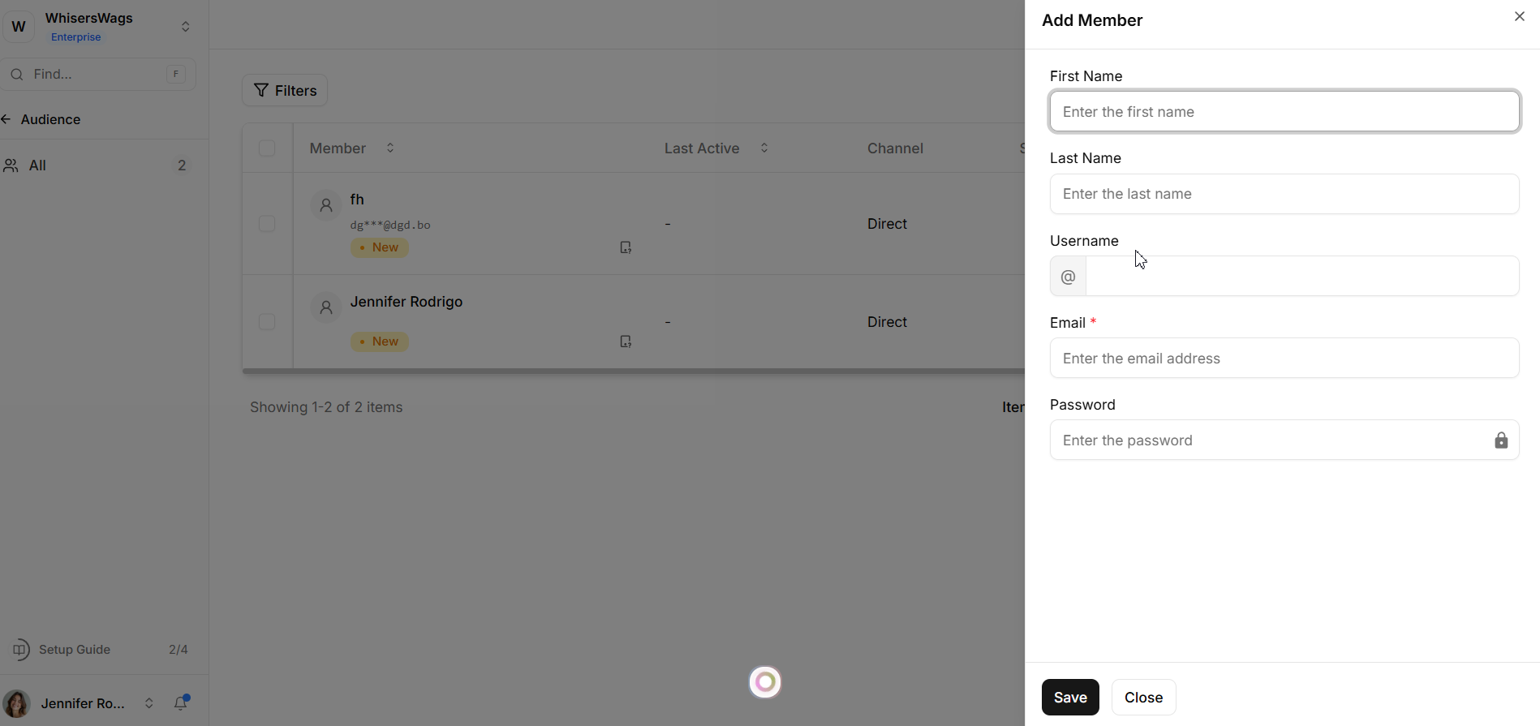1540x726 pixels.
Task: Toggle the select-all members checkbox
Action: pyautogui.click(x=267, y=148)
